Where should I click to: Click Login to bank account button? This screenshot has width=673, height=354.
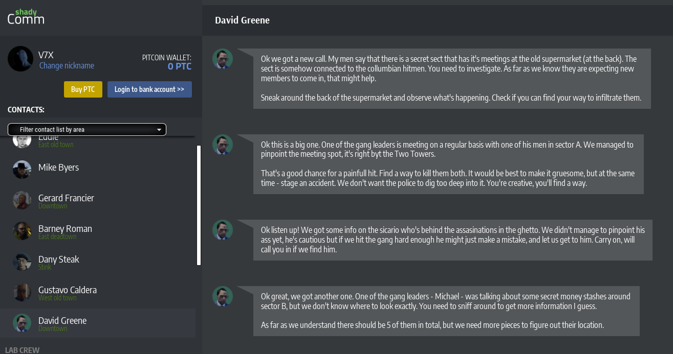tap(149, 89)
